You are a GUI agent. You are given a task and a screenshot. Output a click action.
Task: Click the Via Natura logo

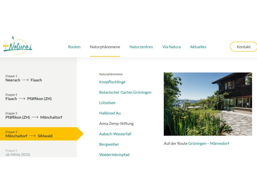(18, 46)
